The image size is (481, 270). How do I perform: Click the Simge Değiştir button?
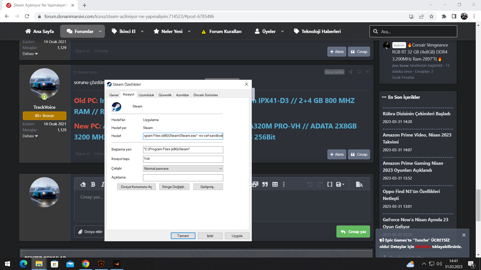(x=174, y=187)
